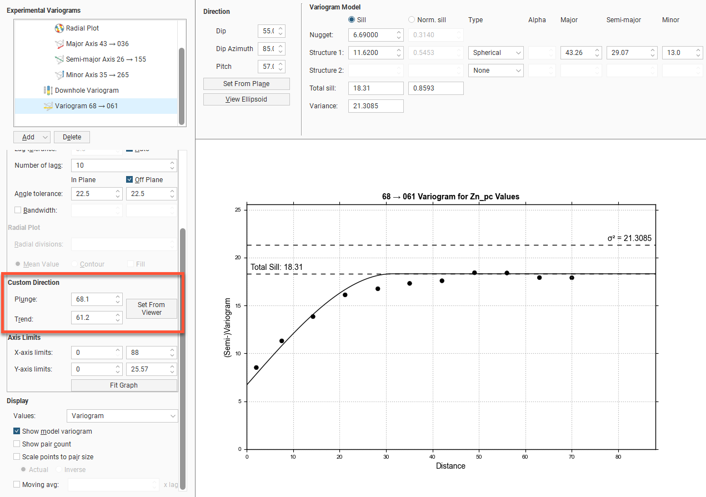Click the Major Axis 43 → 036 icon
706x497 pixels.
59,44
